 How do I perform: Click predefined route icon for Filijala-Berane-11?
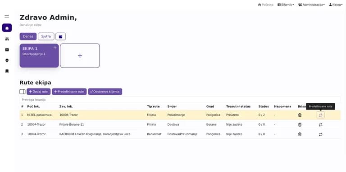(321, 125)
